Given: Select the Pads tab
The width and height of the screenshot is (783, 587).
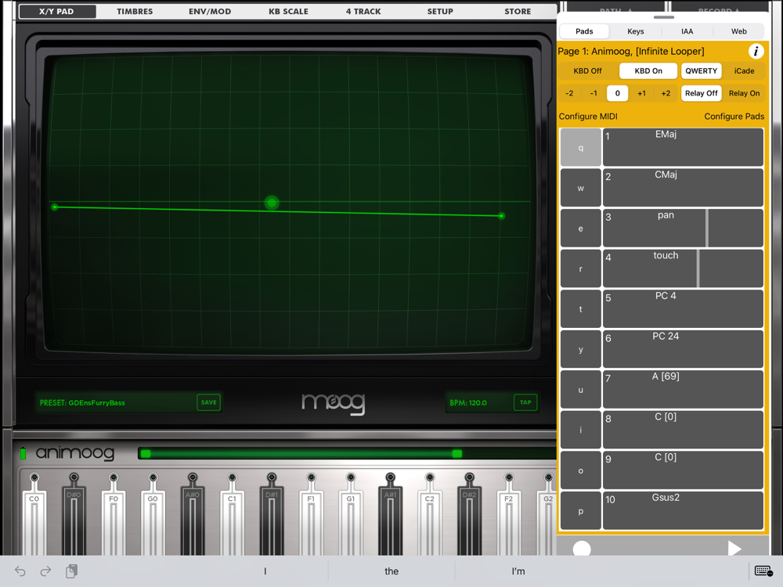Looking at the screenshot, I should tap(584, 31).
